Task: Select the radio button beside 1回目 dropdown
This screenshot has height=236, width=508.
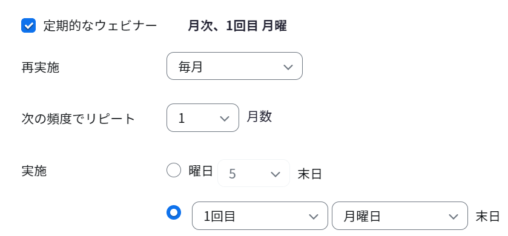Action: click(x=174, y=212)
